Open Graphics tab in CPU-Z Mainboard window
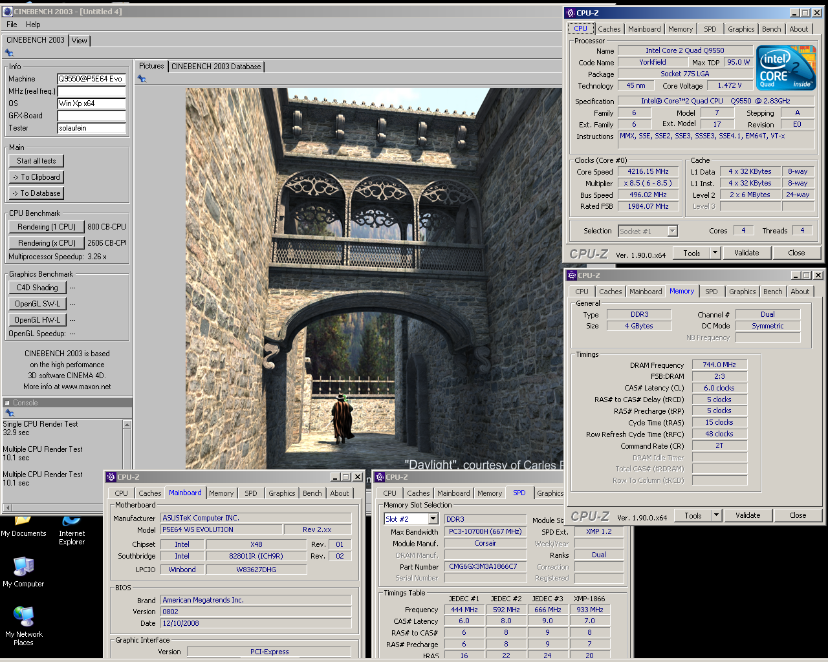The height and width of the screenshot is (662, 828). [281, 493]
